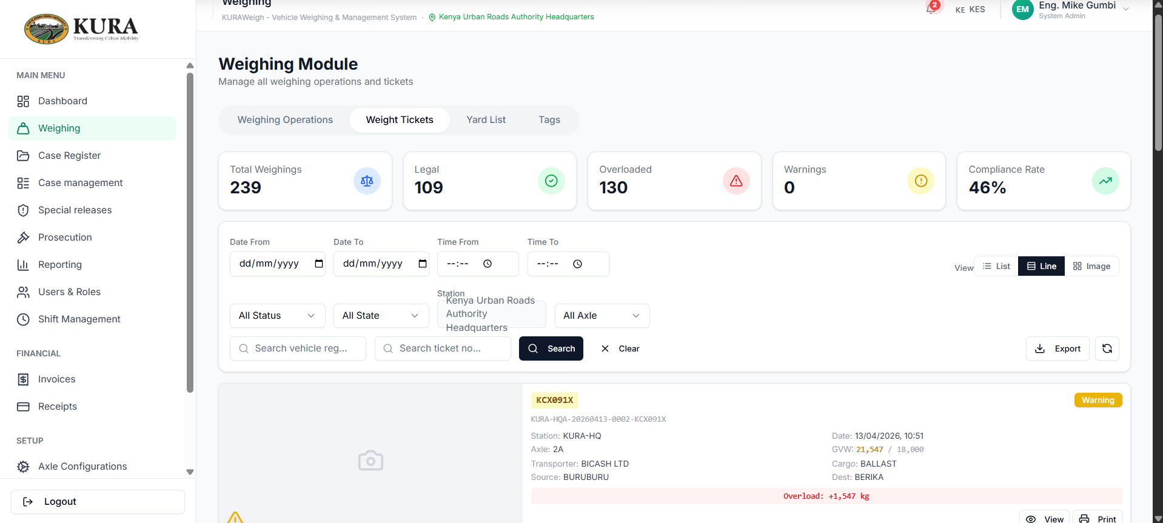Open Special releases
Viewport: 1163px width, 523px height.
tap(93, 210)
